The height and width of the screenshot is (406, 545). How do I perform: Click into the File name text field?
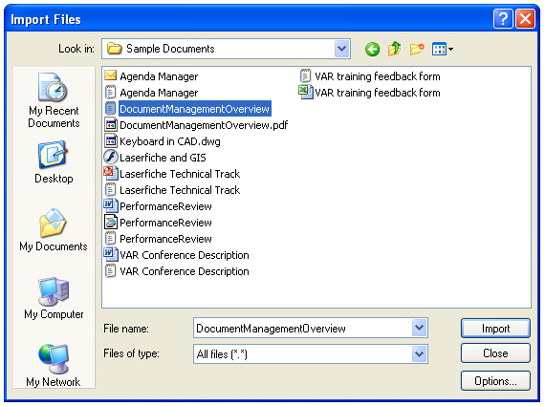point(303,329)
